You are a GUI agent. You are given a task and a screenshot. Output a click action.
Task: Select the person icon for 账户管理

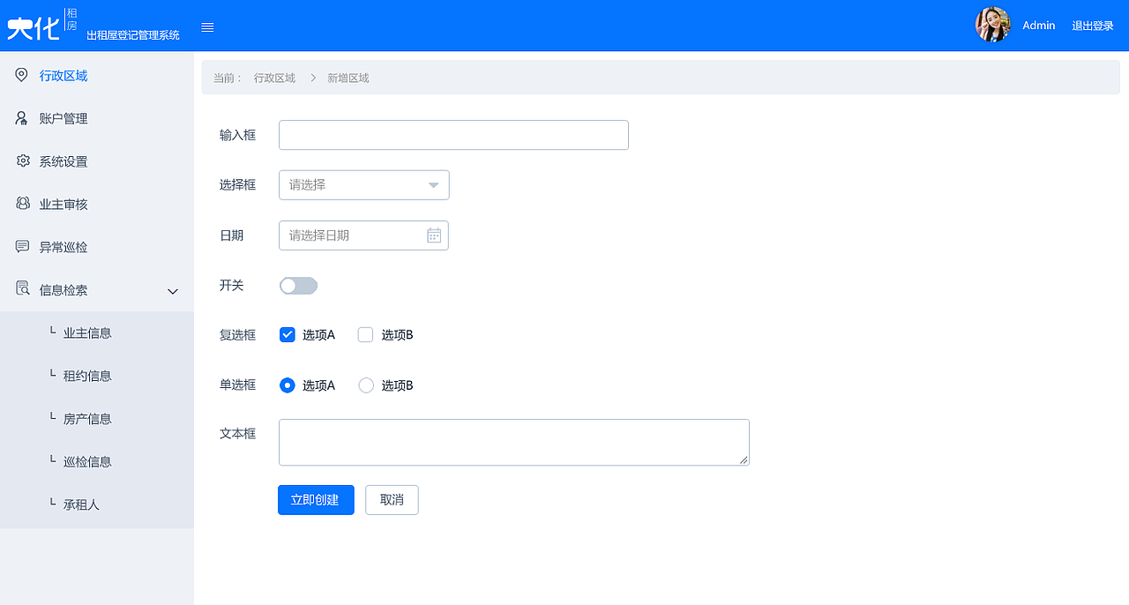[x=21, y=118]
